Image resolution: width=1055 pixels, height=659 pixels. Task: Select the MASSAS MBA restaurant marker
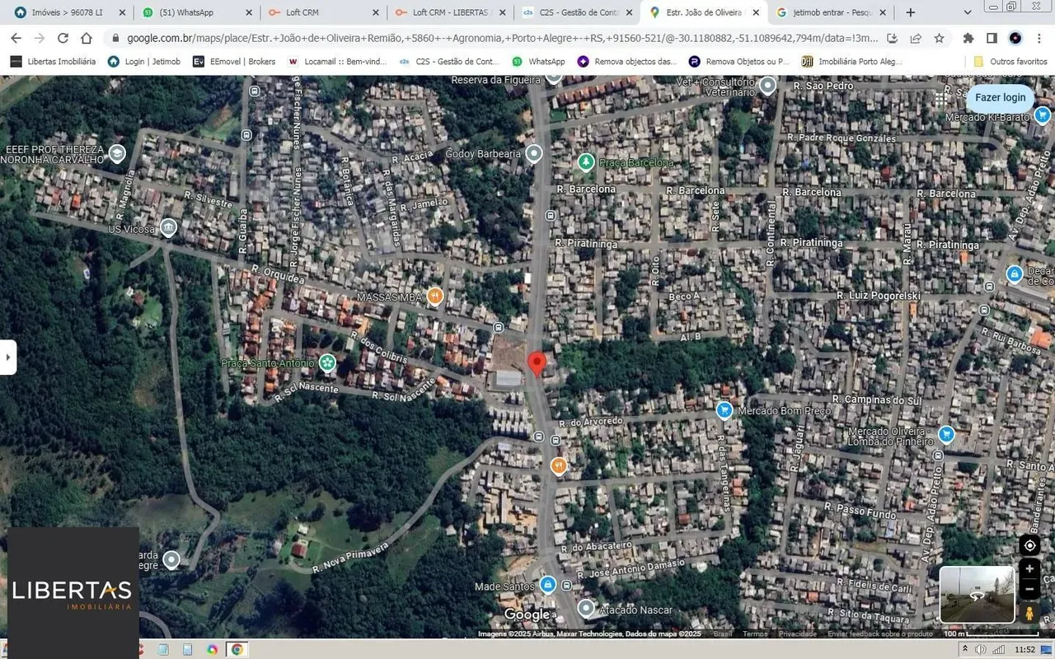435,297
